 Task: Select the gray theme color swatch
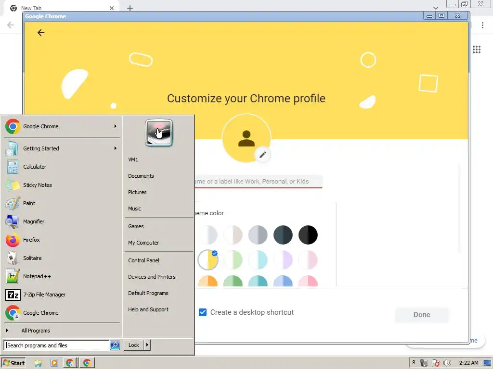(x=258, y=234)
